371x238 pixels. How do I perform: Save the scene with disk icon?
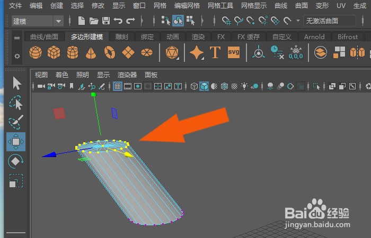(x=106, y=21)
